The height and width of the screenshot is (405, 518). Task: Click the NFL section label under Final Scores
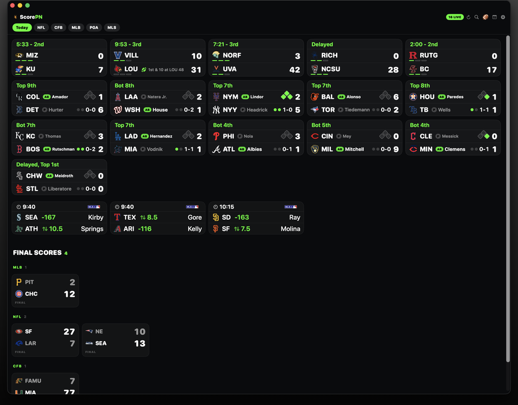[x=17, y=316]
